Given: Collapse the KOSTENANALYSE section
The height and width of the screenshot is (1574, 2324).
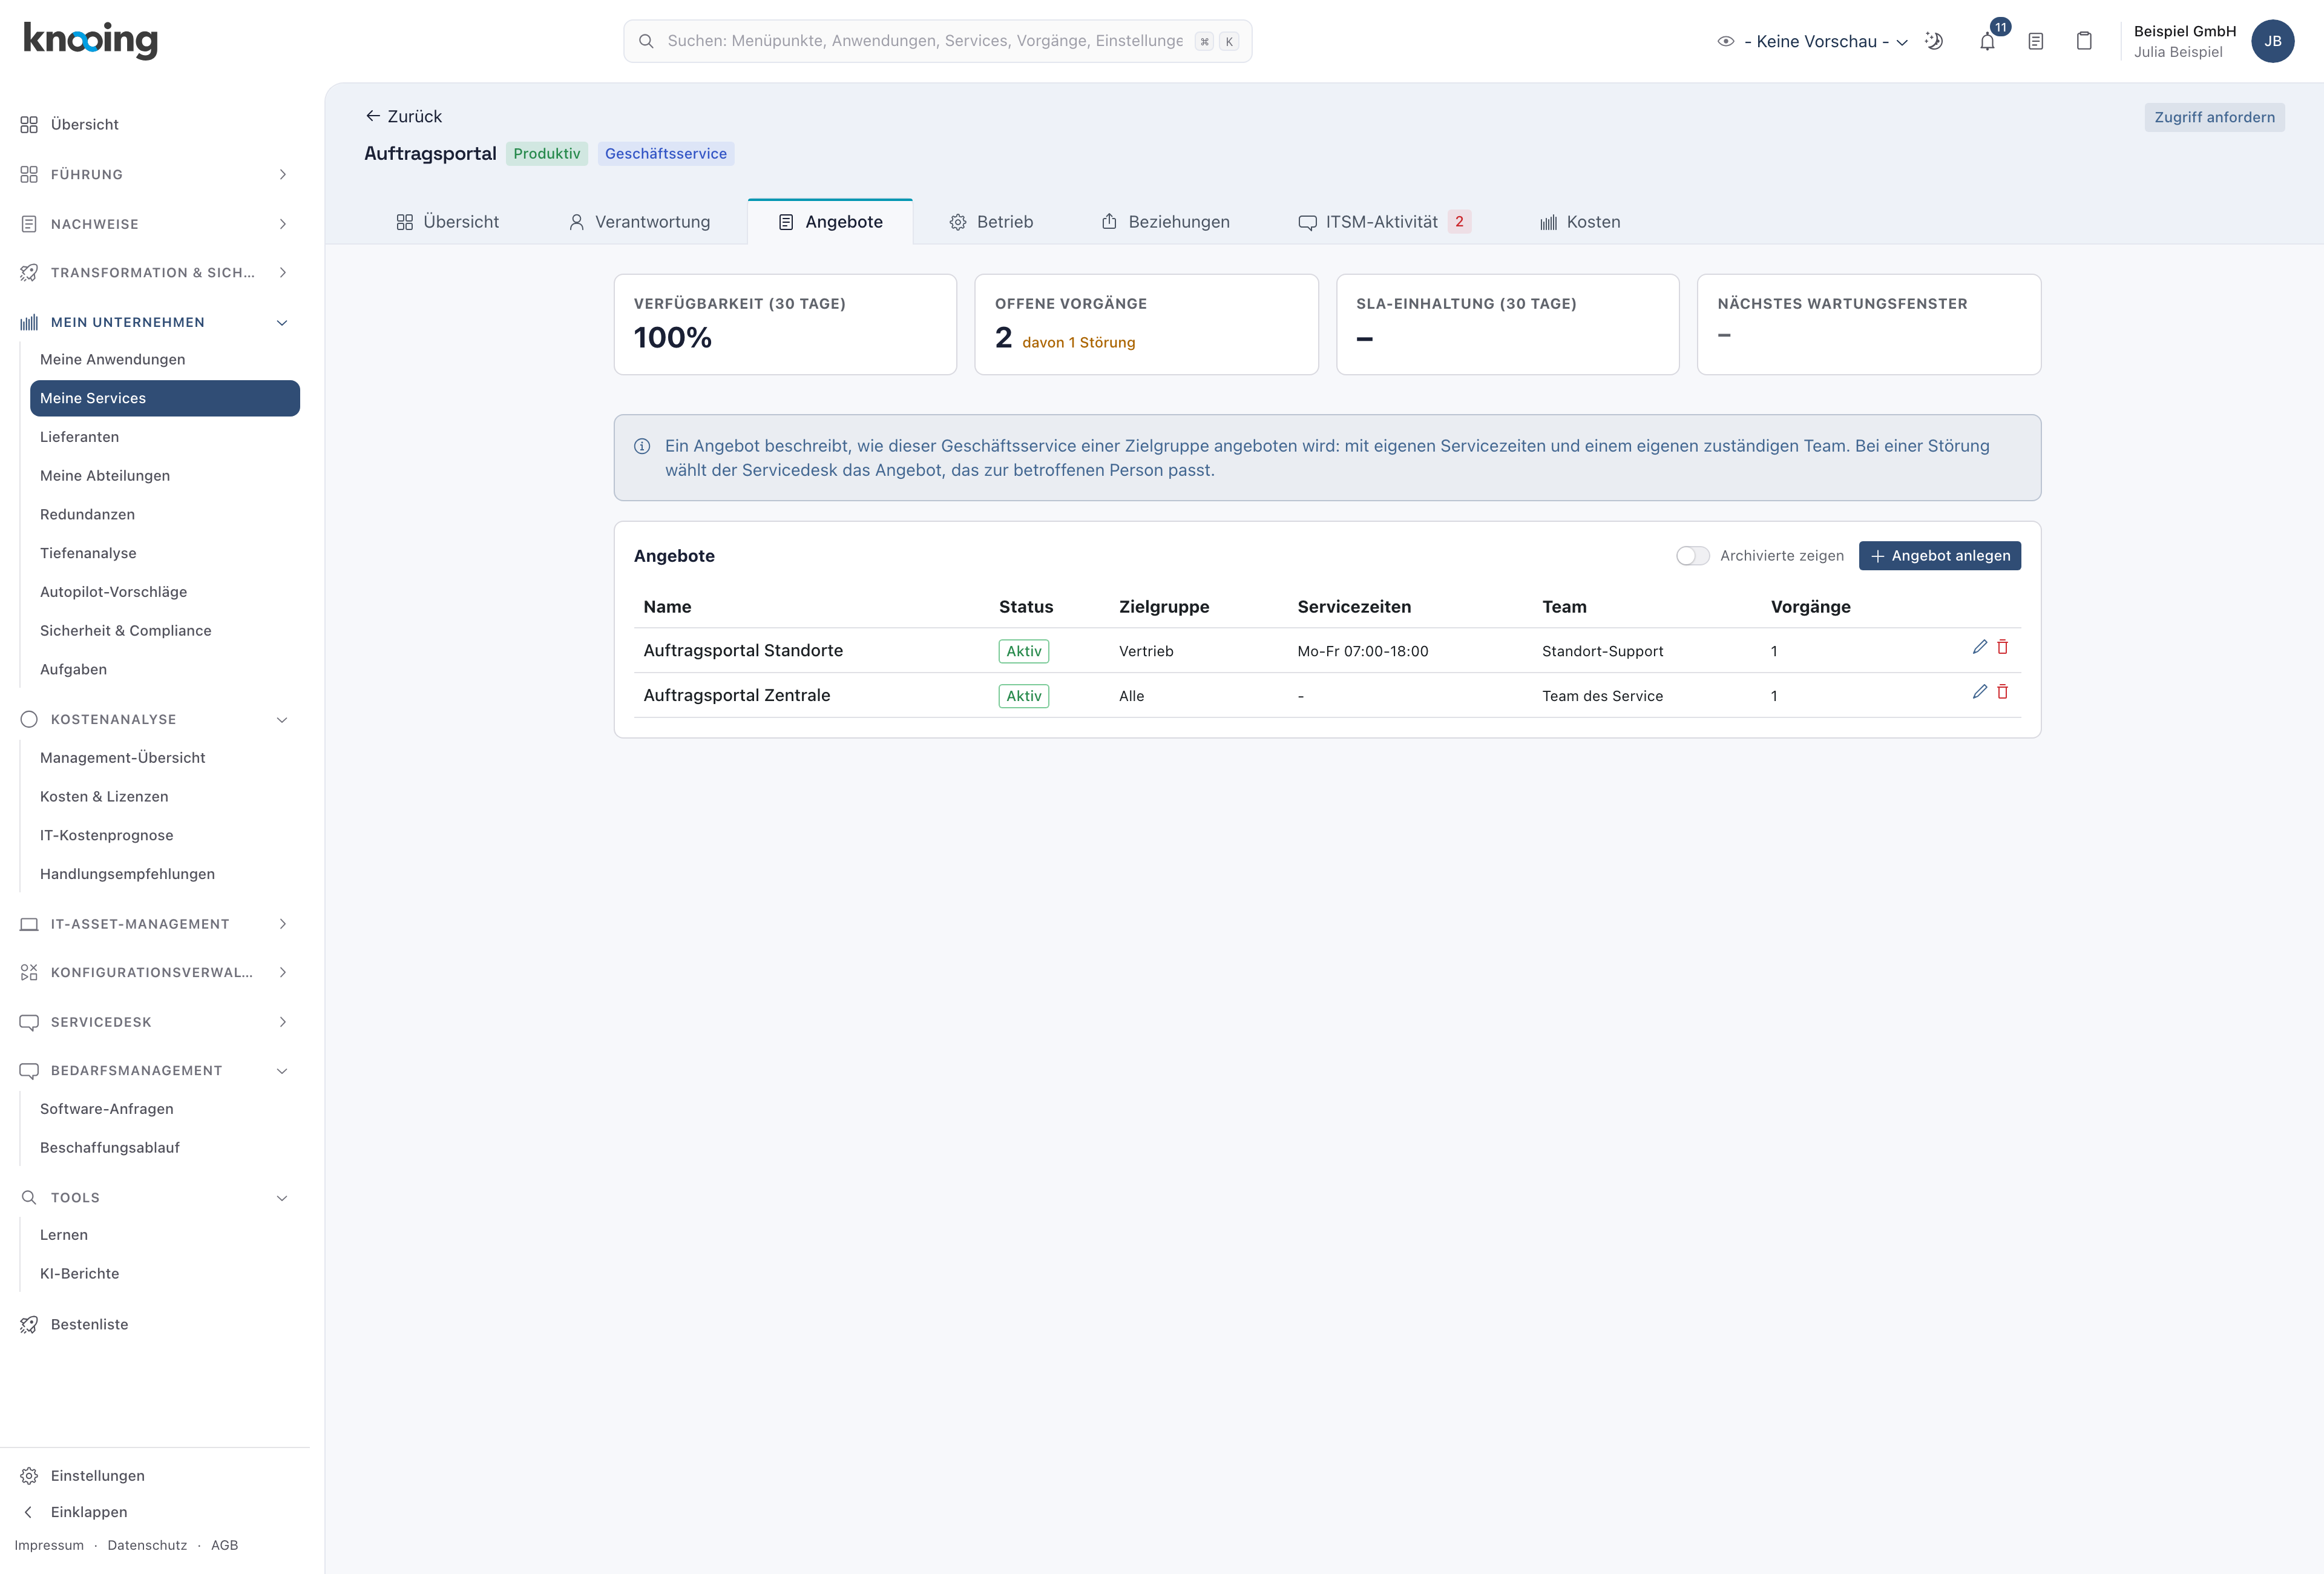Looking at the screenshot, I should pos(154,719).
